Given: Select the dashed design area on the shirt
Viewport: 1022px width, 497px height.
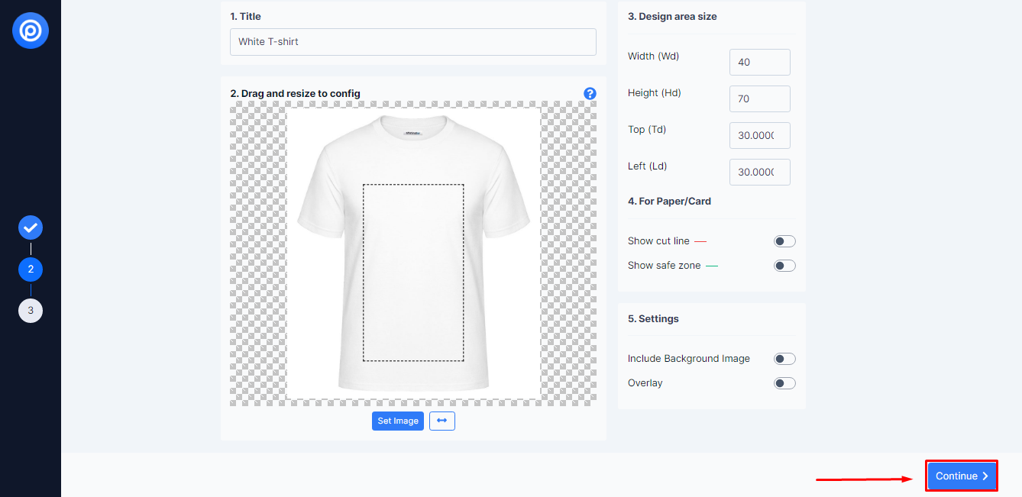Looking at the screenshot, I should click(413, 273).
